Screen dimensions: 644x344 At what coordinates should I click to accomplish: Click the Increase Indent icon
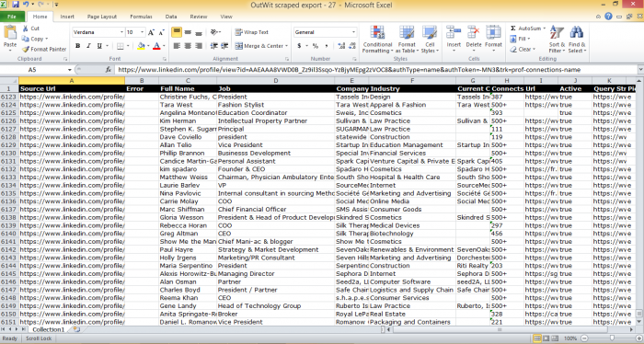coord(224,46)
